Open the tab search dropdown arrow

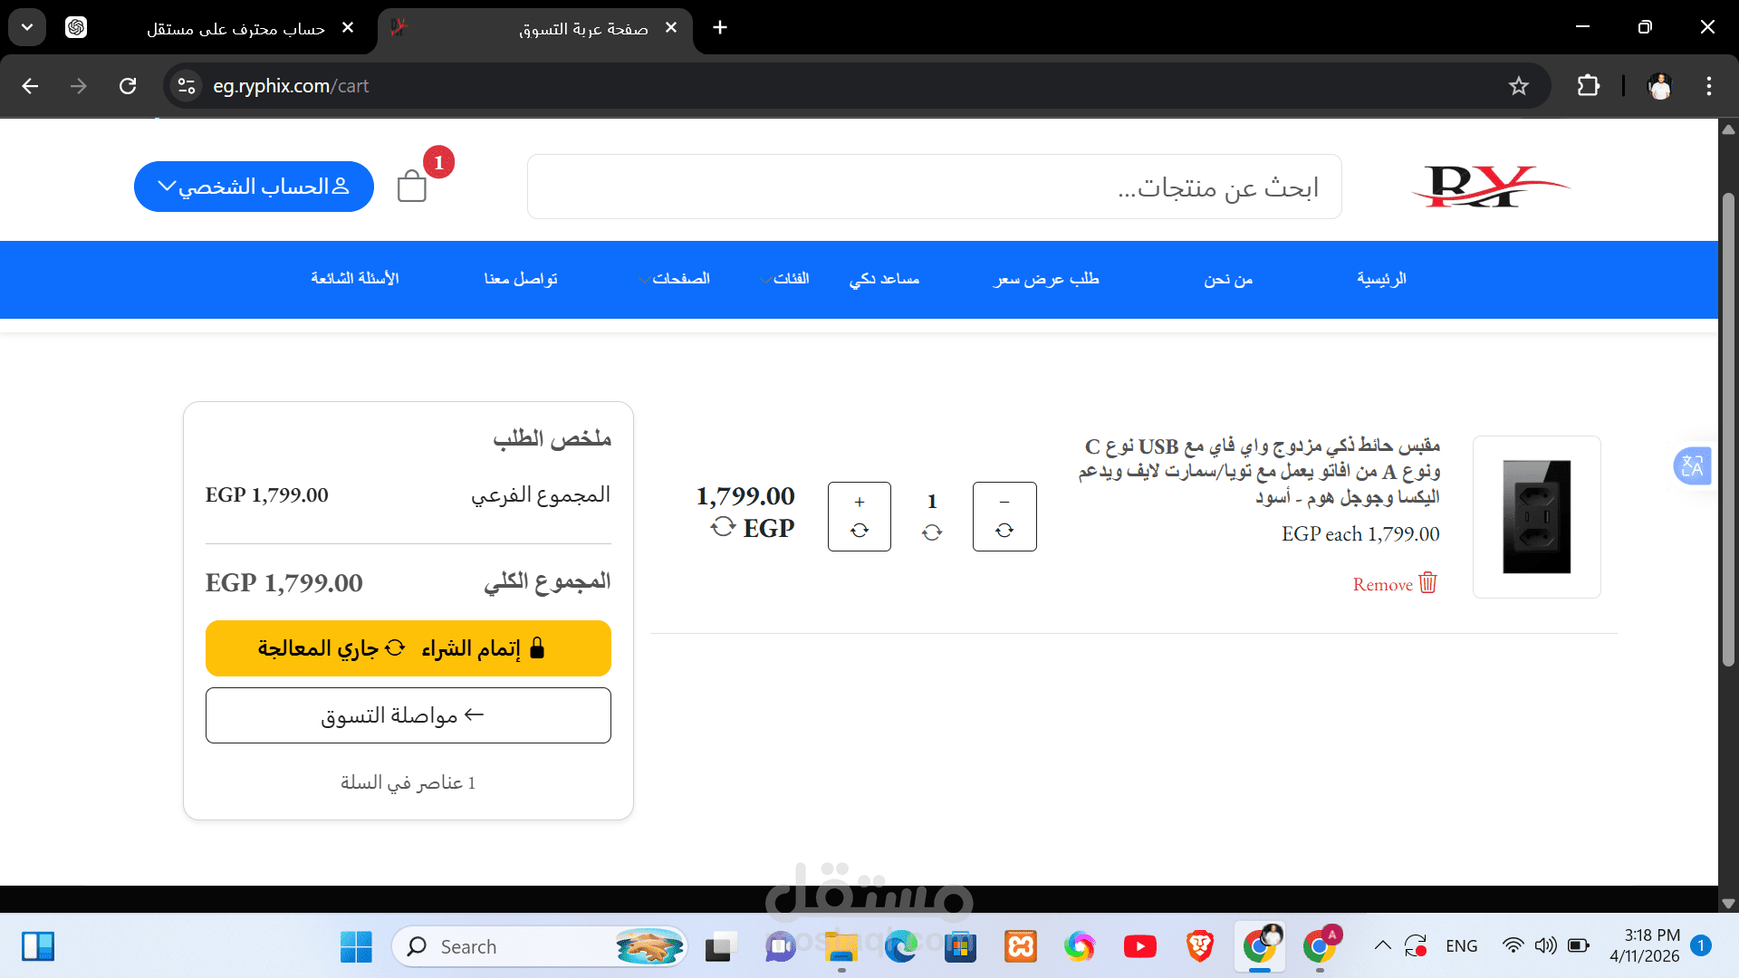tap(27, 27)
